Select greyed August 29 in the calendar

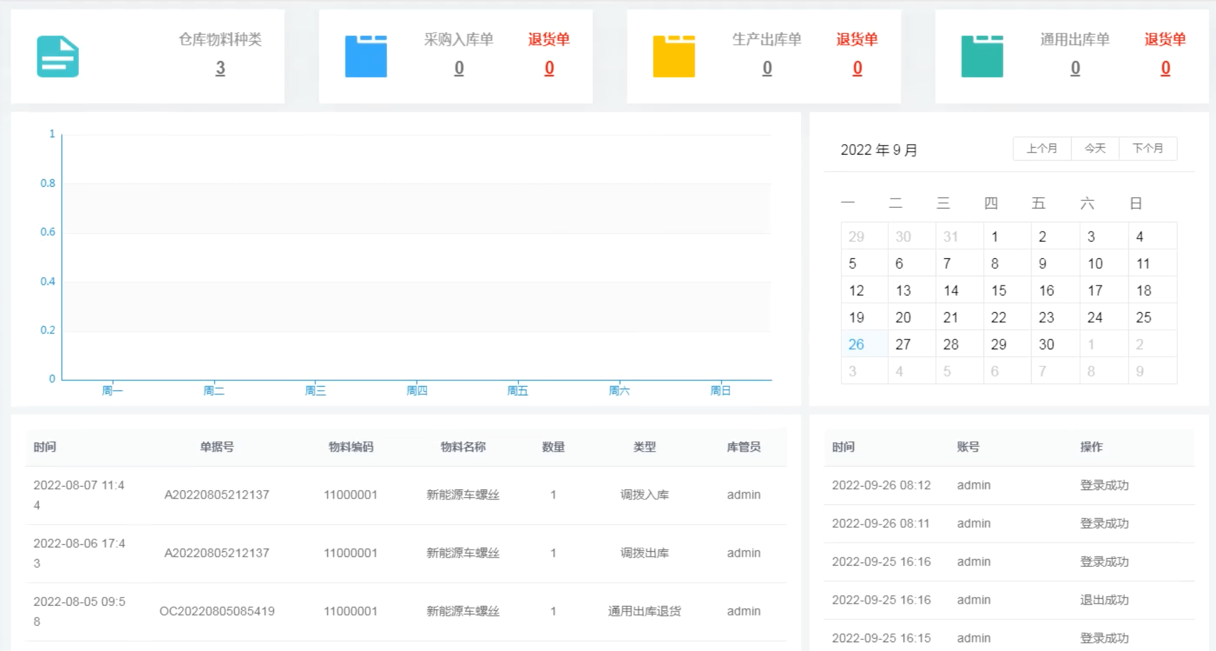click(864, 237)
